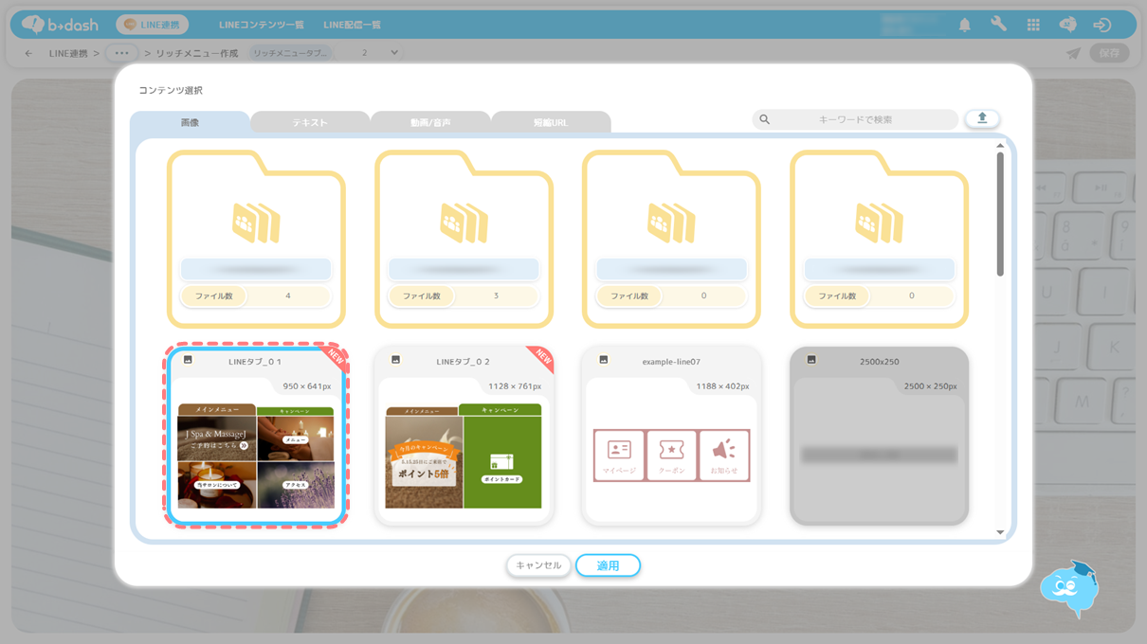
Task: Select the 2500x250 image card
Action: (879, 436)
